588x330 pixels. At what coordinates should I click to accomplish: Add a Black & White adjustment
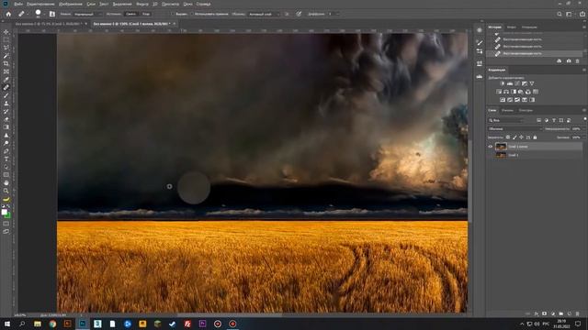point(514,92)
